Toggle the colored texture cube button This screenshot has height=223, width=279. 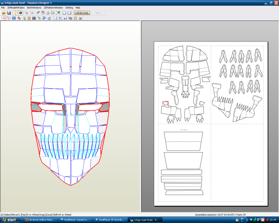tap(20, 13)
